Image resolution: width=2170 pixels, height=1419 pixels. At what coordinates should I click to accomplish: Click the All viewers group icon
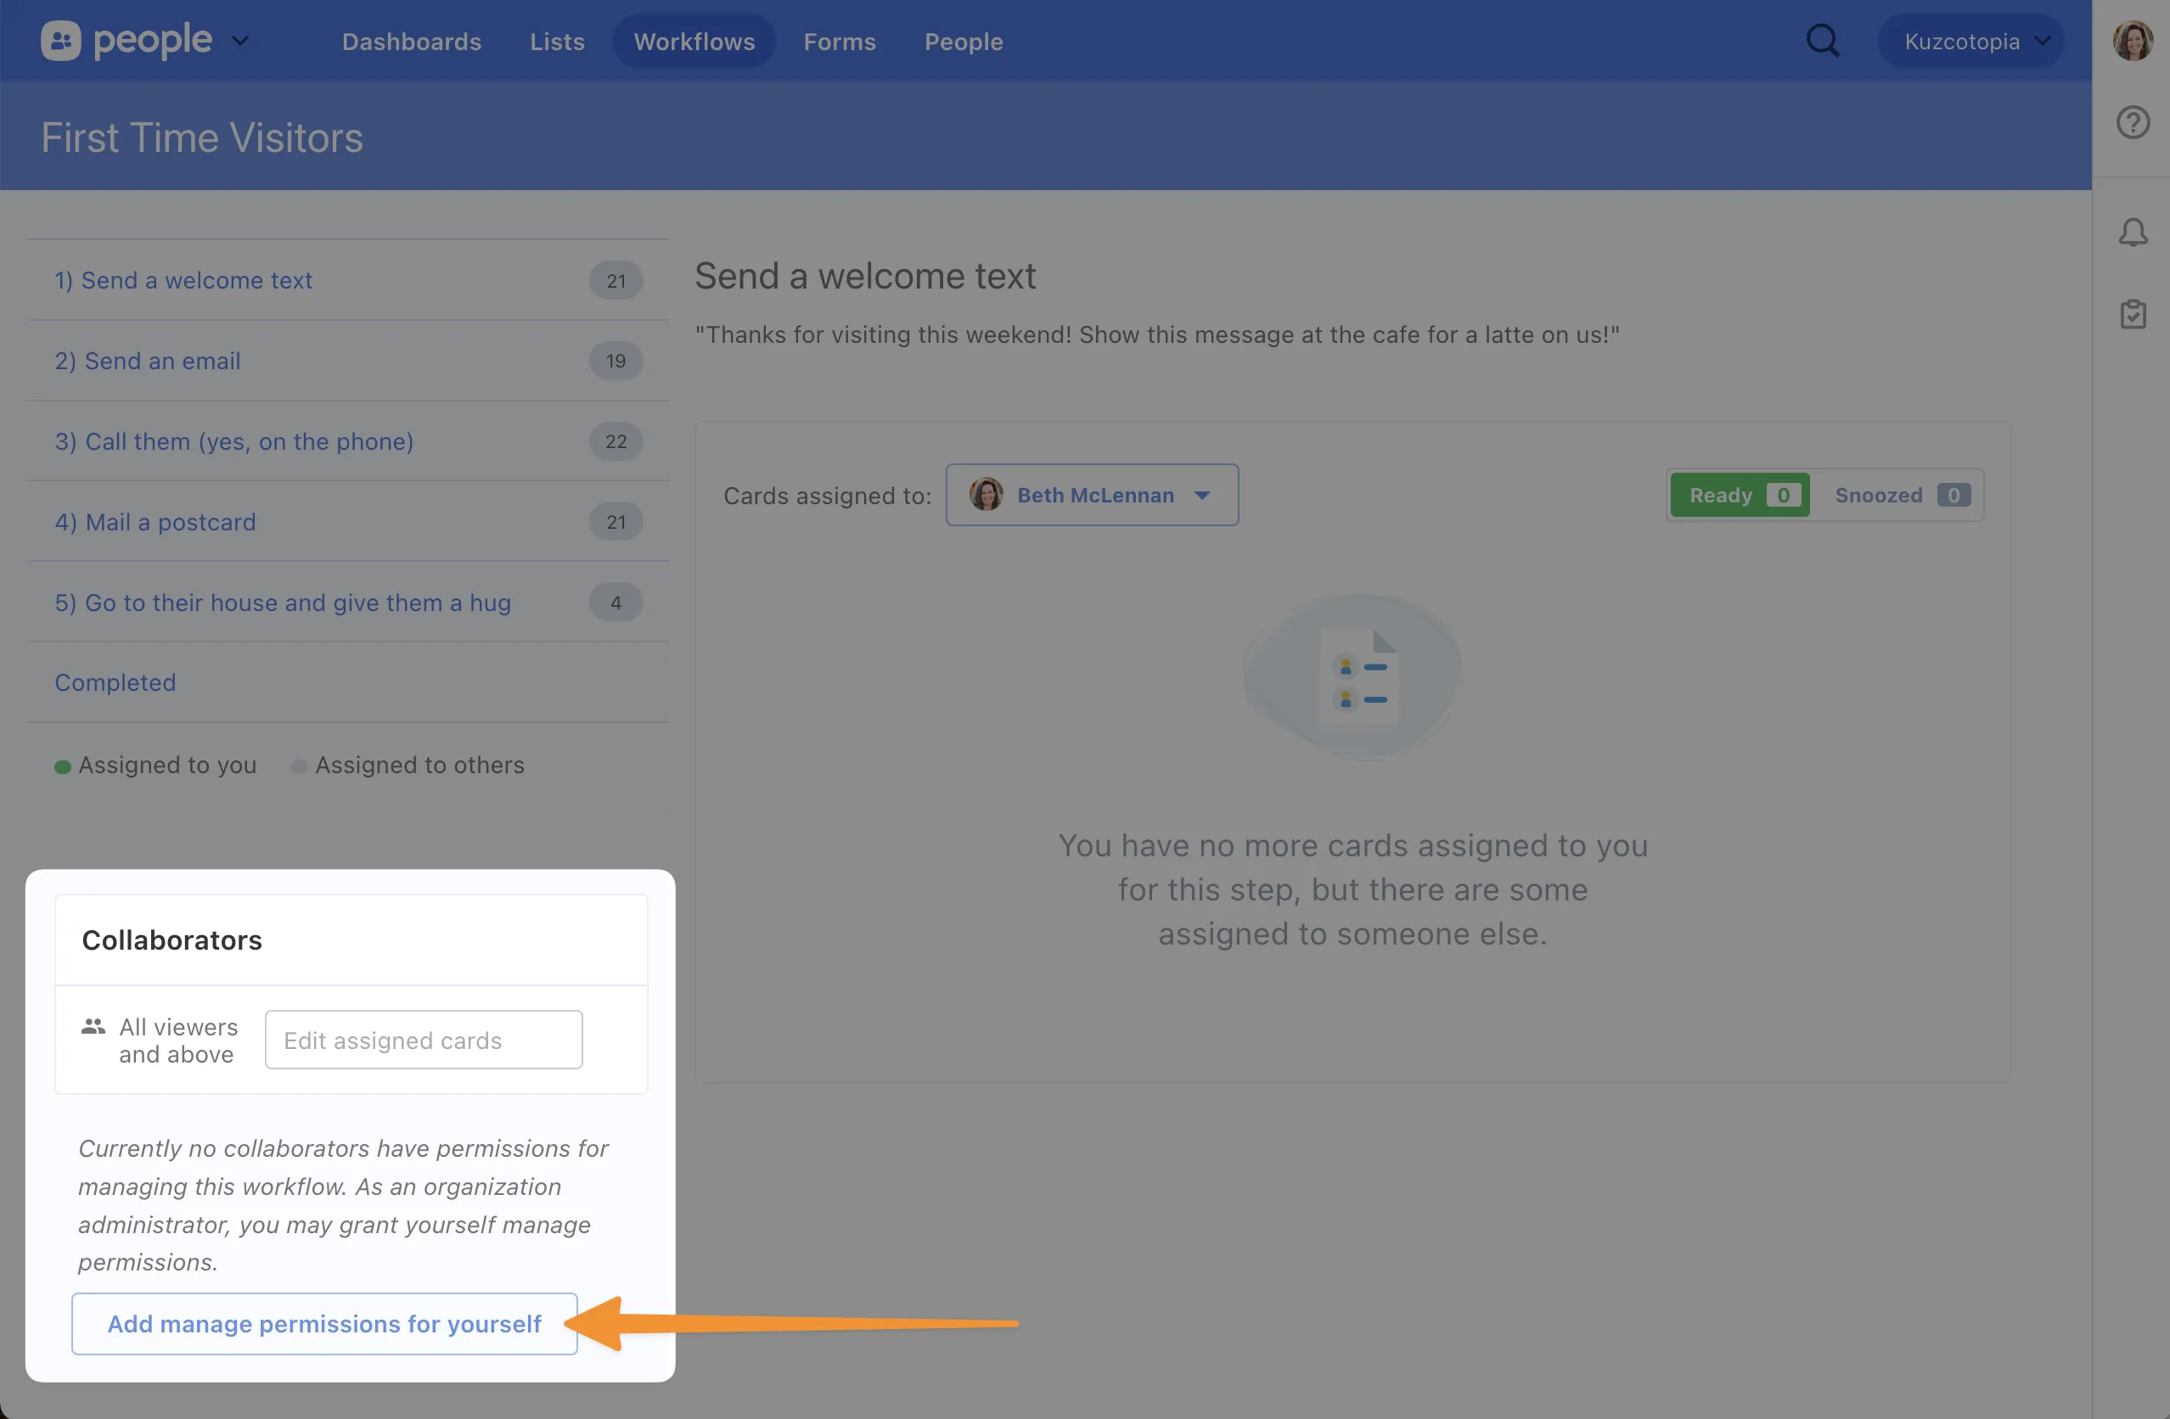[93, 1026]
